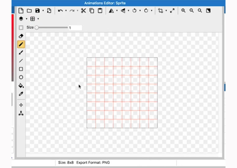Click the Size value input field
Screen dimensions: 237x168
75,28
